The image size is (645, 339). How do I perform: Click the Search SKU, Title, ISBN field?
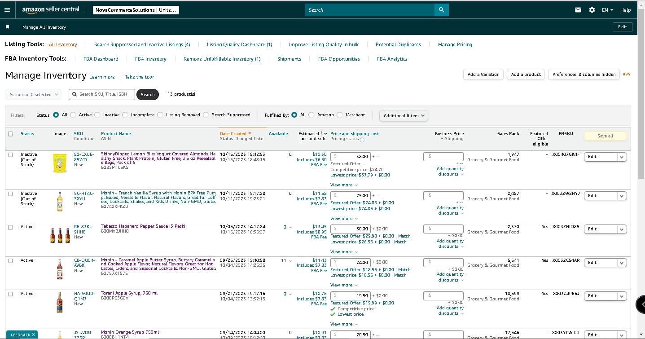[x=101, y=94]
